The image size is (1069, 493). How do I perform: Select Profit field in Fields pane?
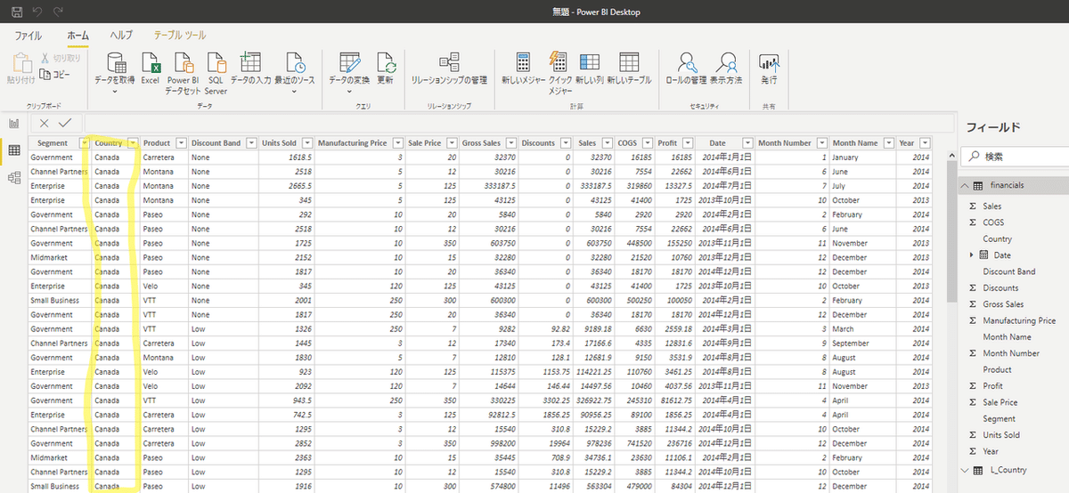click(993, 386)
